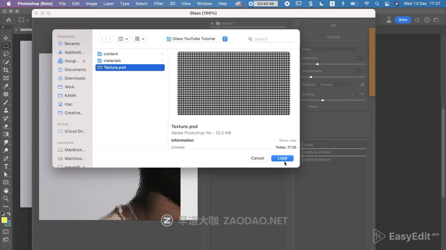Image resolution: width=446 pixels, height=250 pixels.
Task: Toggle the Invert checkbox
Action: [304, 107]
